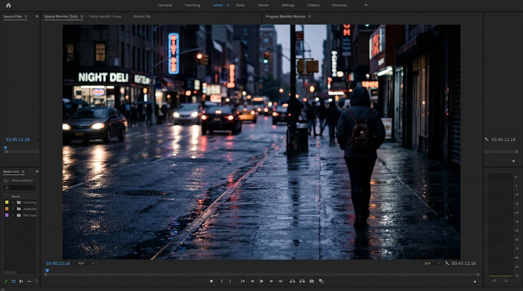Step back one frame

252,281
